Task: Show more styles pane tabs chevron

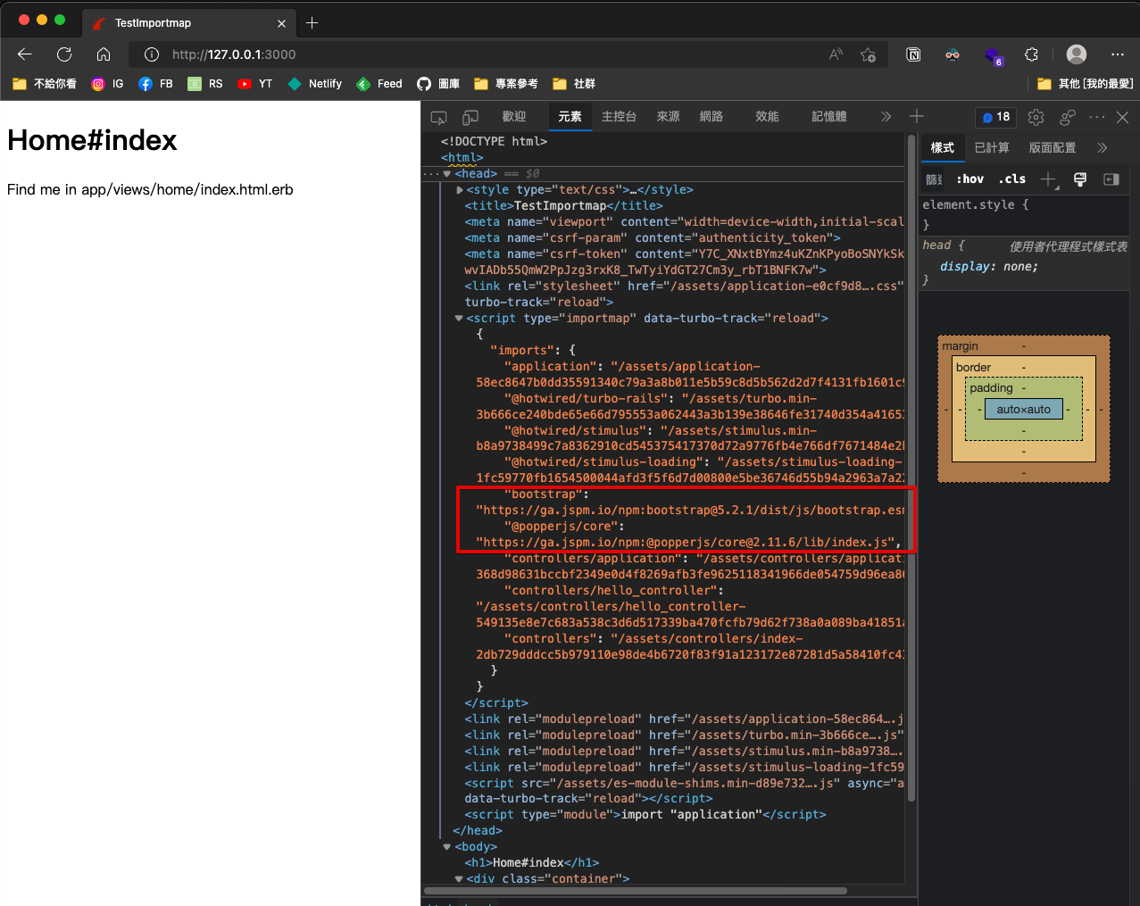Action: tap(1103, 148)
